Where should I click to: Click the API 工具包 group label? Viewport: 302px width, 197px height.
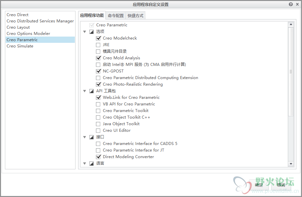point(106,91)
